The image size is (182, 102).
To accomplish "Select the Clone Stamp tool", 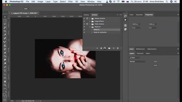I will point(5,45).
